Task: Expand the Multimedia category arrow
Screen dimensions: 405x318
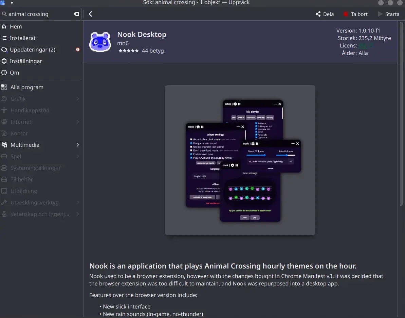Action: pos(78,145)
